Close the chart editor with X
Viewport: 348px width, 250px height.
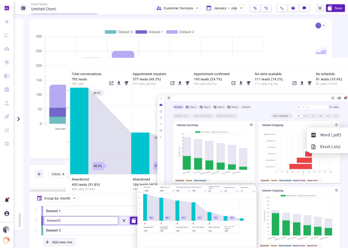pyautogui.click(x=320, y=8)
